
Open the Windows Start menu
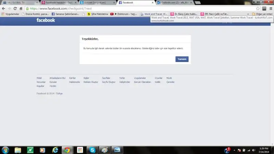click(x=5, y=150)
